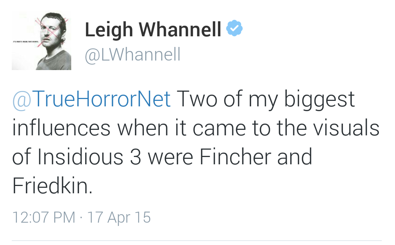Click the red X drawn on the avatar
Viewport: 395px width, 245px height.
(52, 29)
